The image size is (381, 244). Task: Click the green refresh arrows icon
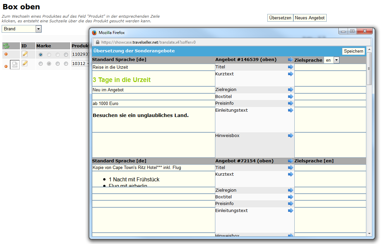[x=6, y=46]
